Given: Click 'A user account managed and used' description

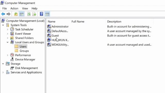Looking at the screenshot, I should coord(129,45).
